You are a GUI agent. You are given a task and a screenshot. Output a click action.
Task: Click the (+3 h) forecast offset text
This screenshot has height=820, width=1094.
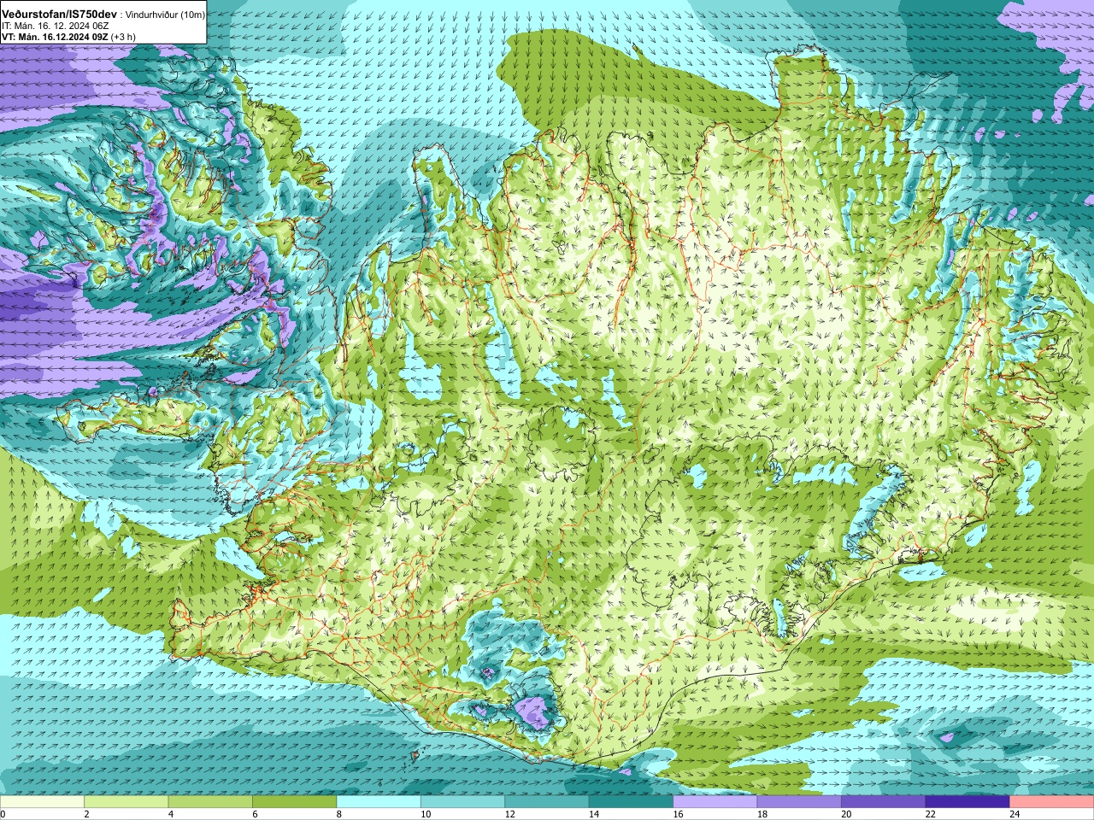[123, 37]
